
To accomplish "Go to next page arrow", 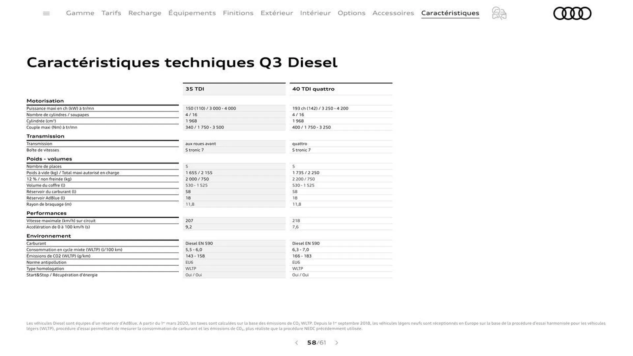I will click(337, 343).
